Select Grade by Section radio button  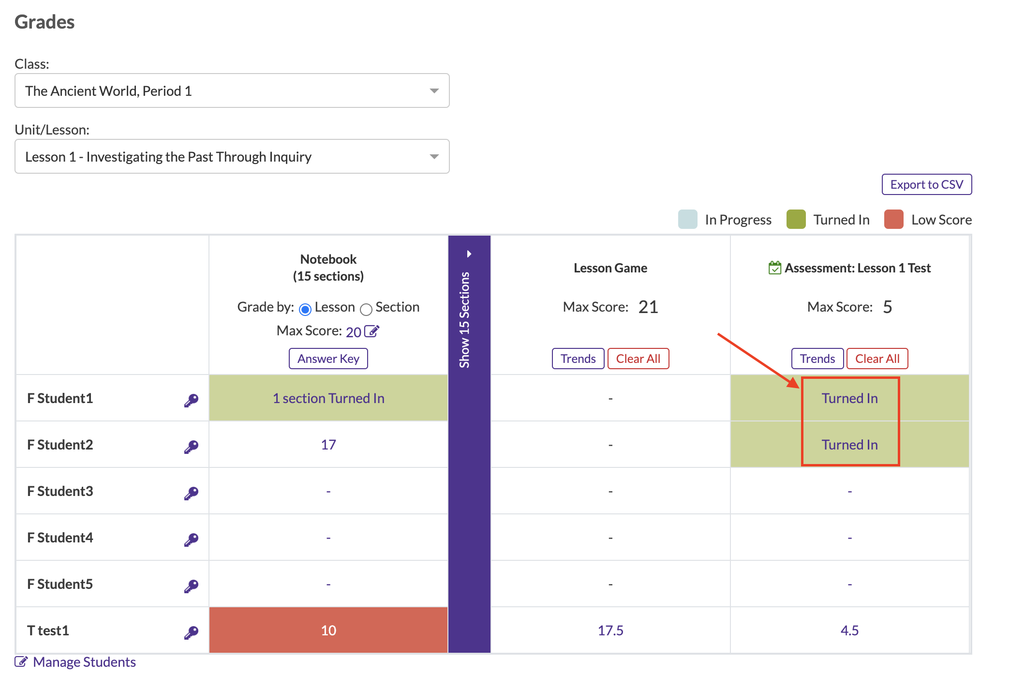[366, 309]
